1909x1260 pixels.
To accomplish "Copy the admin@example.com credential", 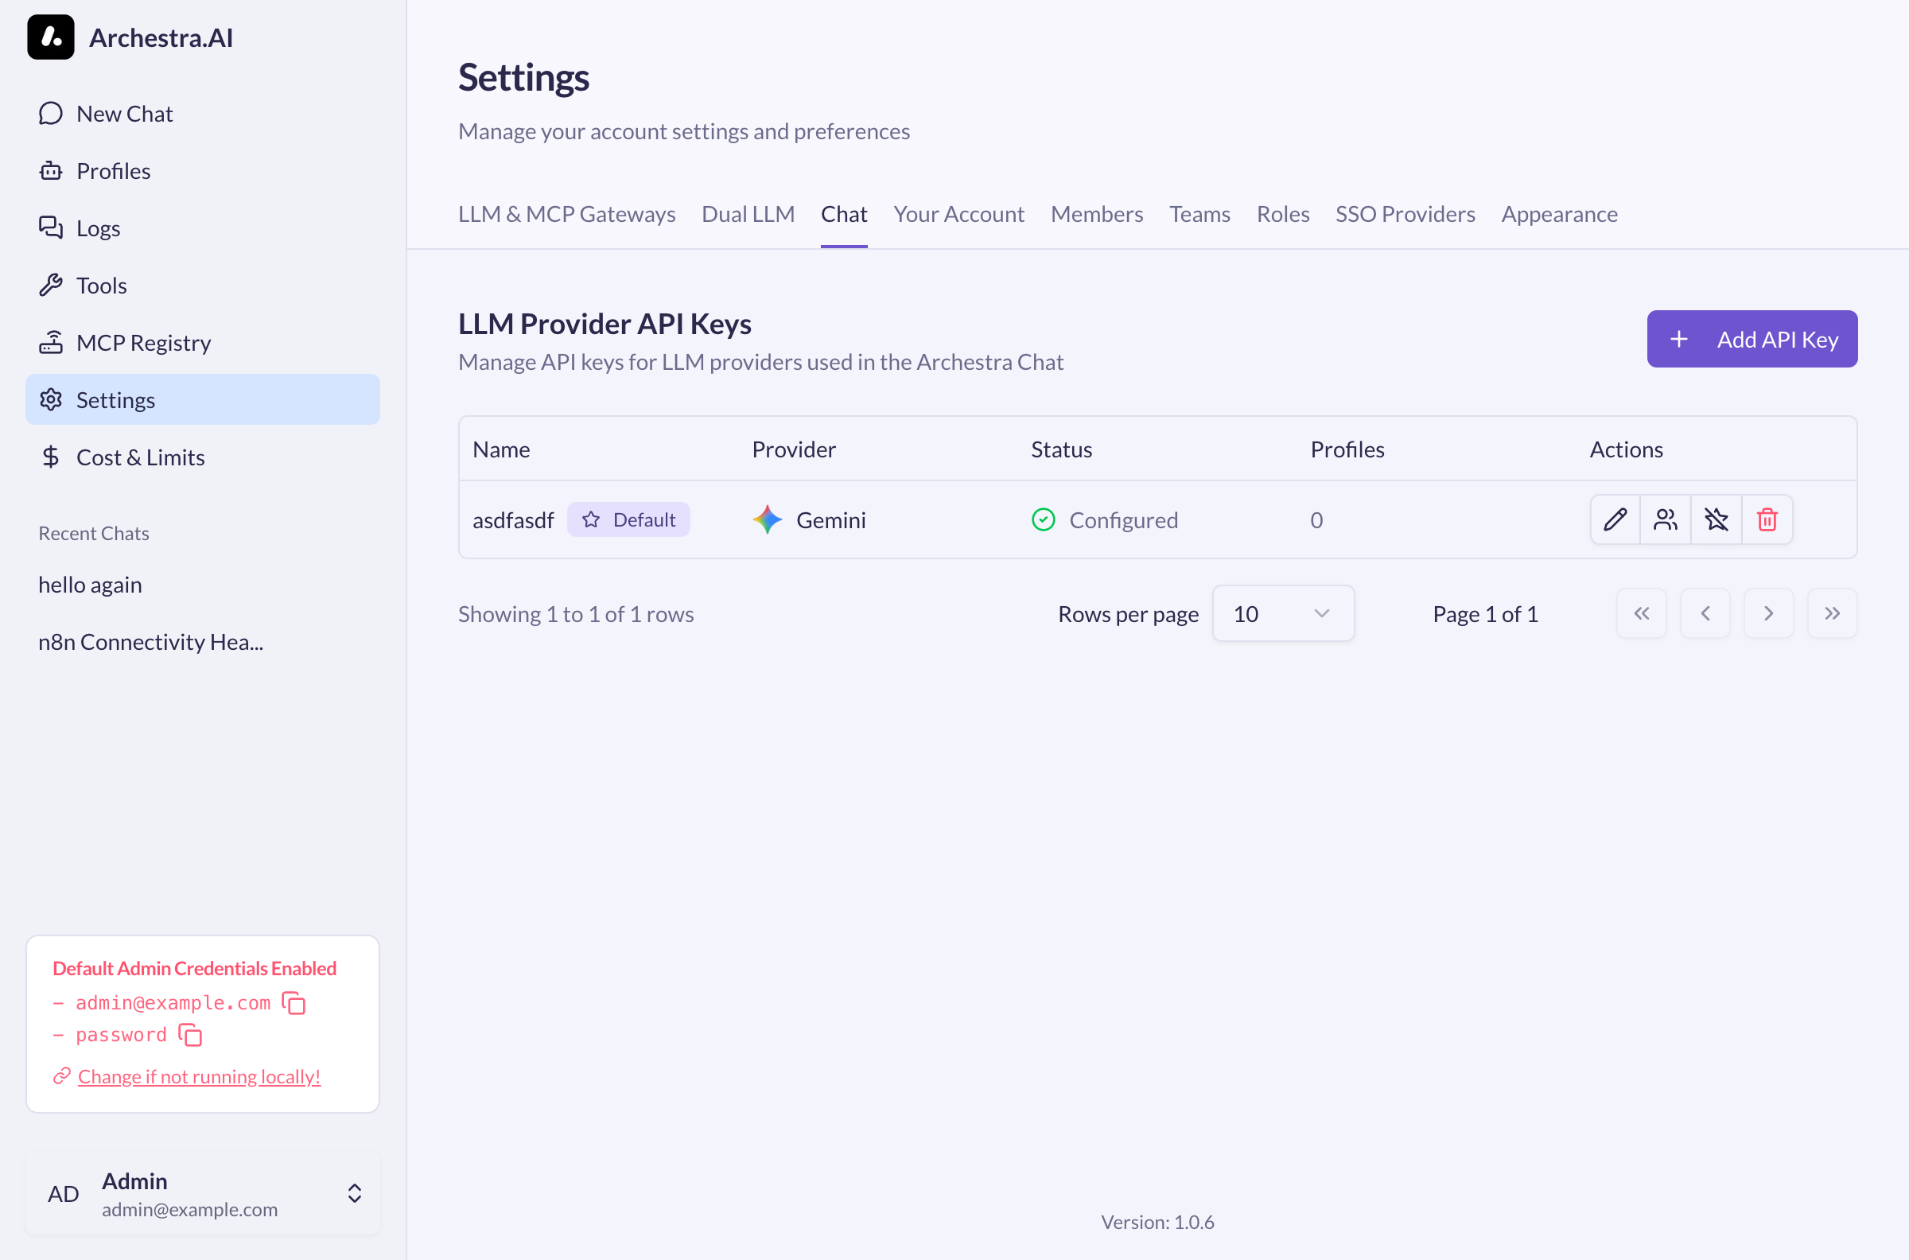I will [294, 1003].
